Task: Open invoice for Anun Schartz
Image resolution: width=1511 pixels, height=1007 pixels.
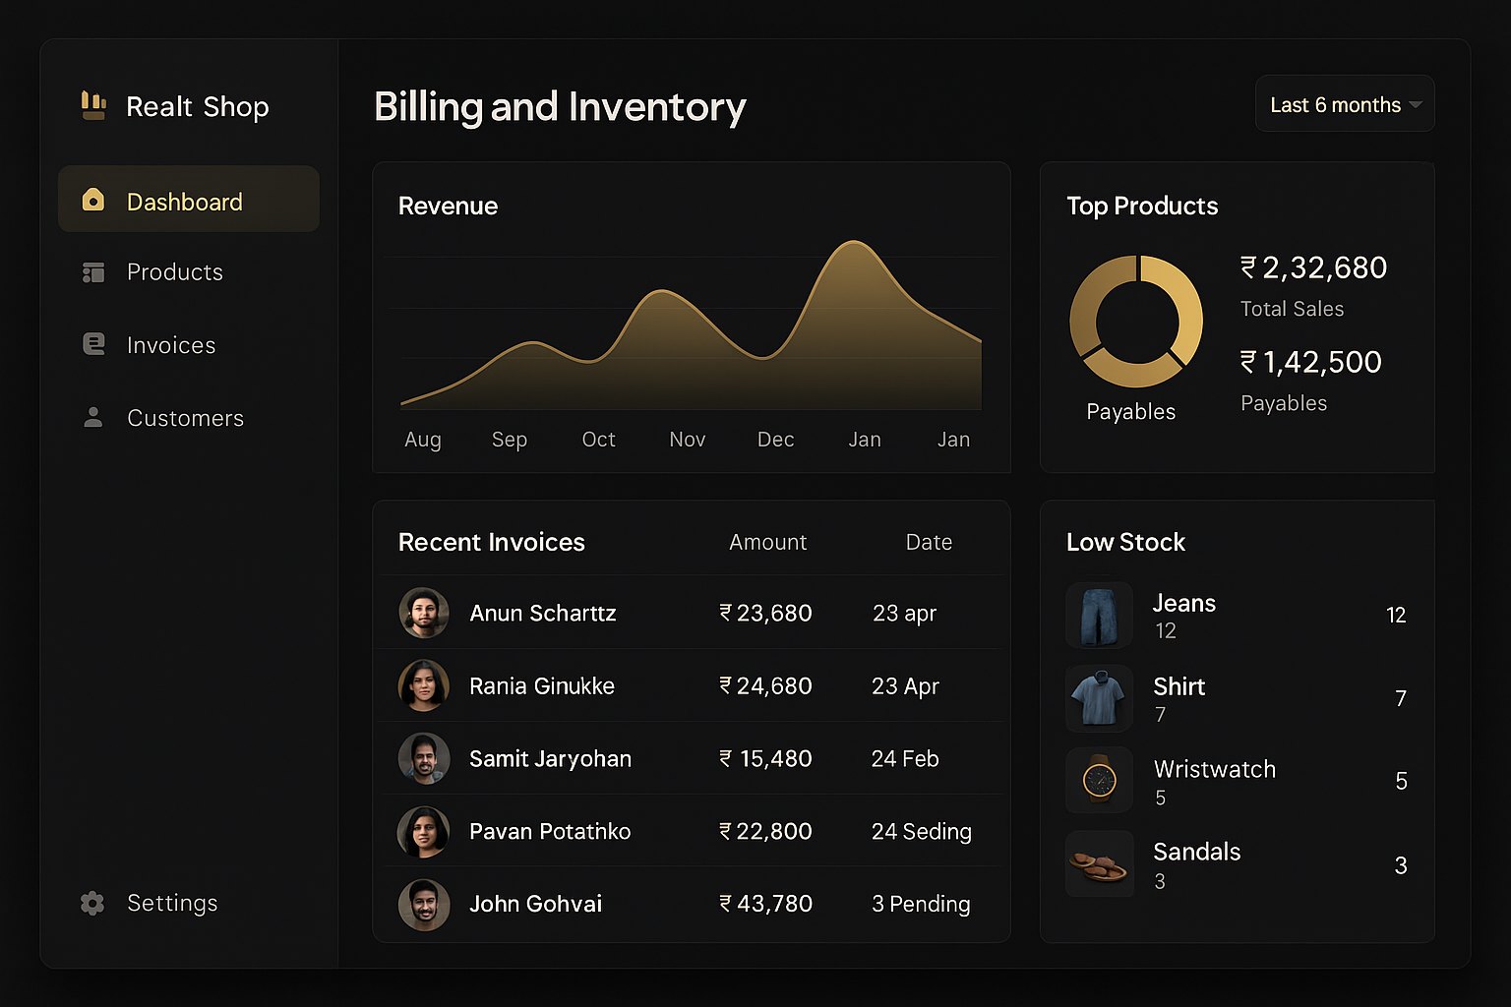Action: [692, 613]
